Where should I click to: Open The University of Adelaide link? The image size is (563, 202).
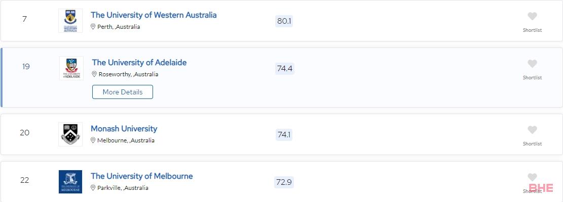tap(139, 62)
